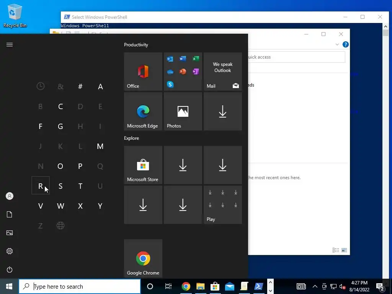Open Mail from the taskbar

coord(230,286)
